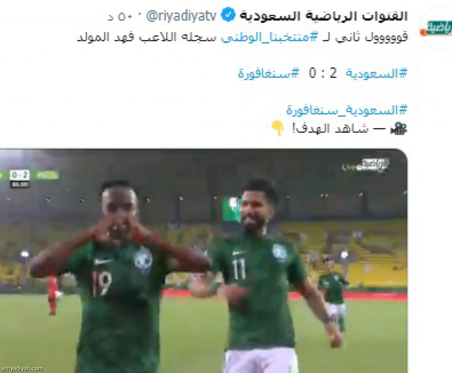Click the live channel logo in the video
This screenshot has width=452, height=373.
point(365,166)
